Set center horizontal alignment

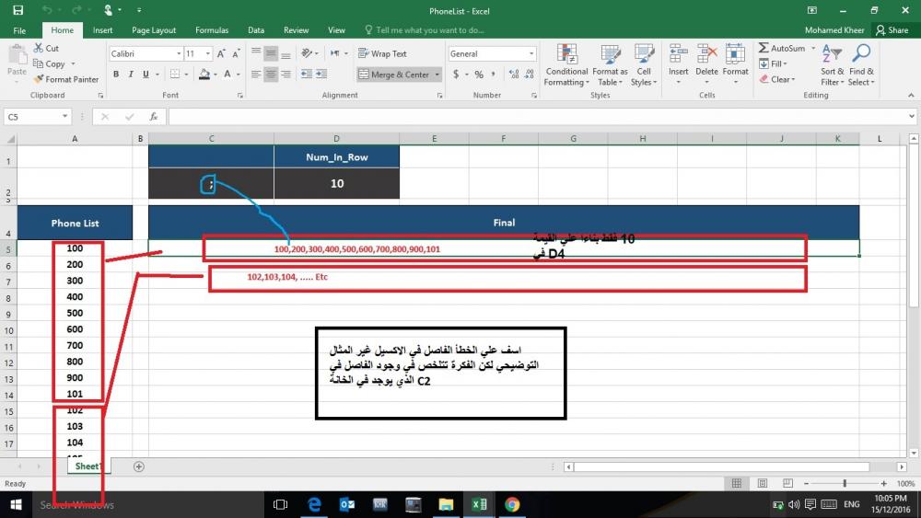[x=271, y=74]
